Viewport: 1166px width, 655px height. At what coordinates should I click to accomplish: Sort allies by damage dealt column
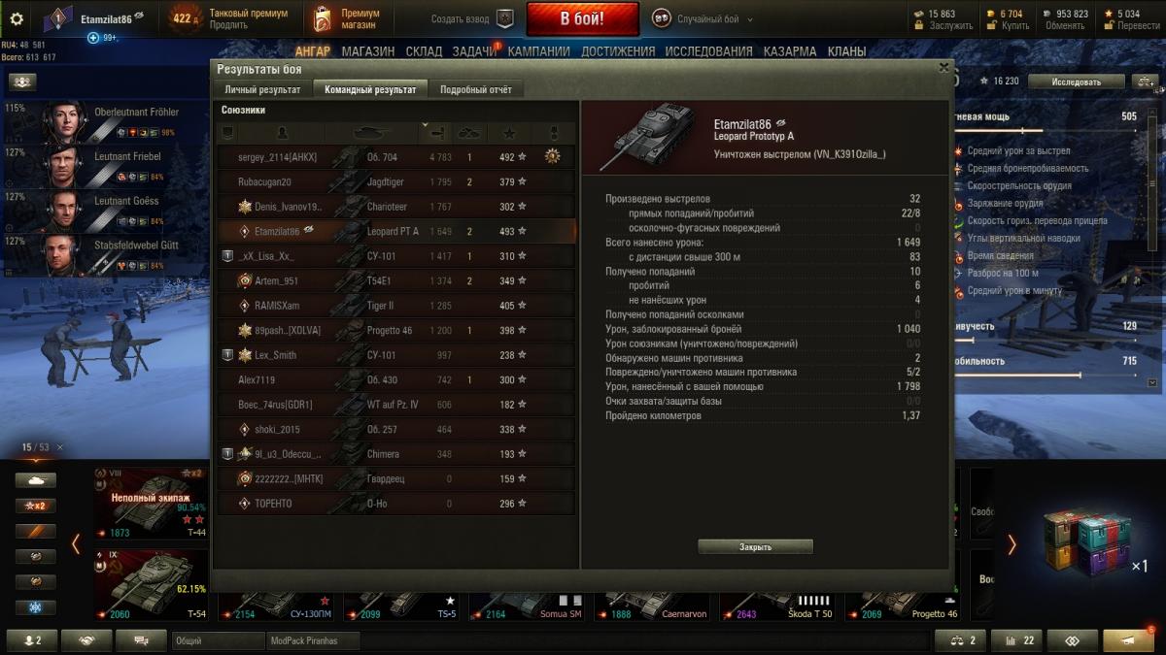point(436,131)
